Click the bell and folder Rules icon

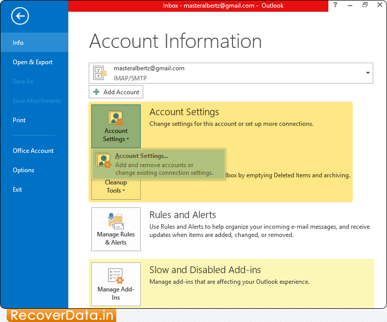coord(116,221)
